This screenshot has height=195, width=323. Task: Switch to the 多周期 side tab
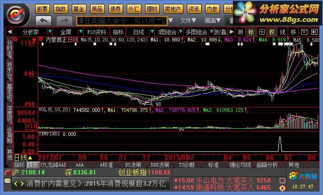(x=9, y=135)
